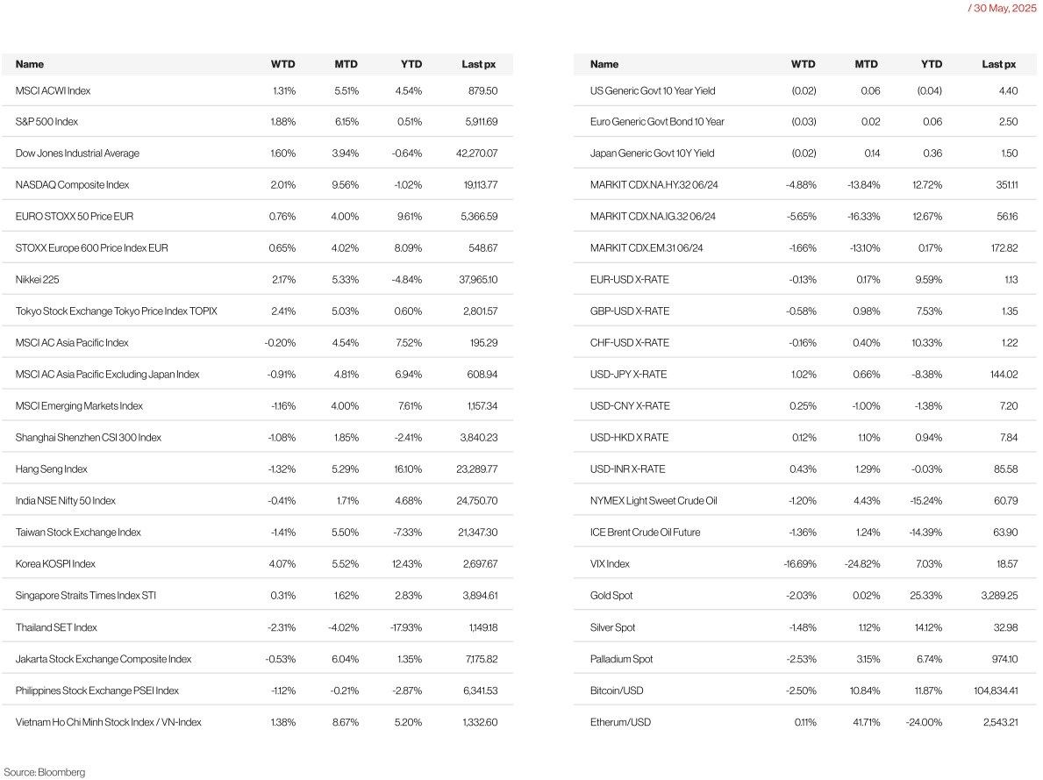
Task: Select US Generic Govt 10 Year Yield row
Action: (805, 90)
